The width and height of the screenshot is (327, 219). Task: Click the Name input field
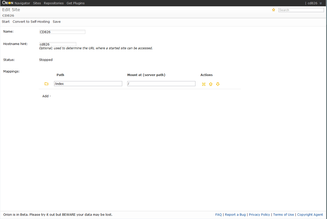(62, 32)
